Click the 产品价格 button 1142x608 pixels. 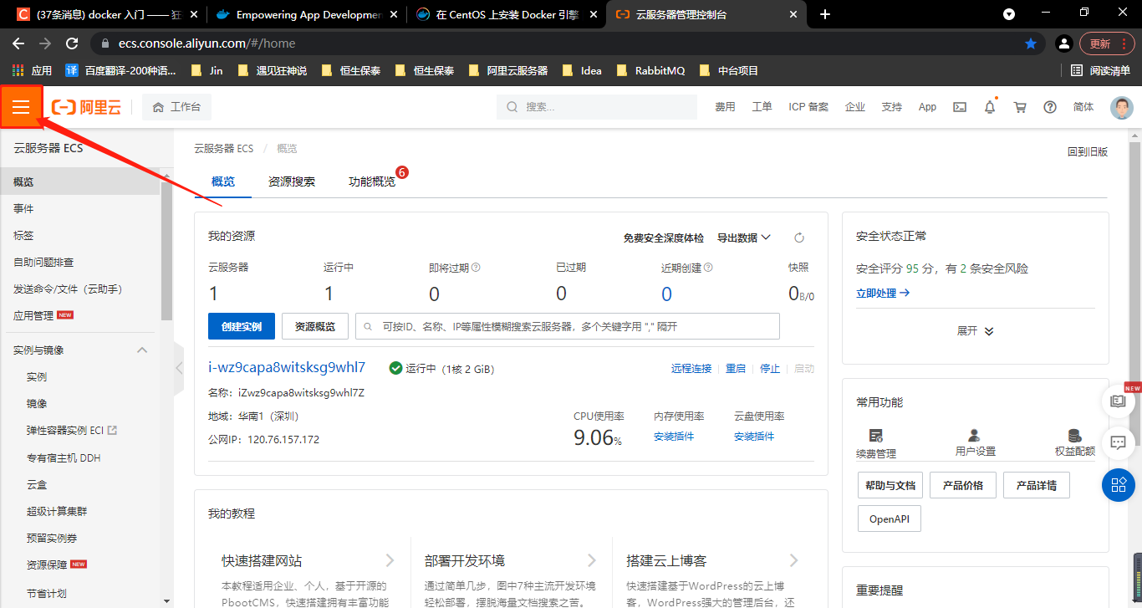pos(964,485)
